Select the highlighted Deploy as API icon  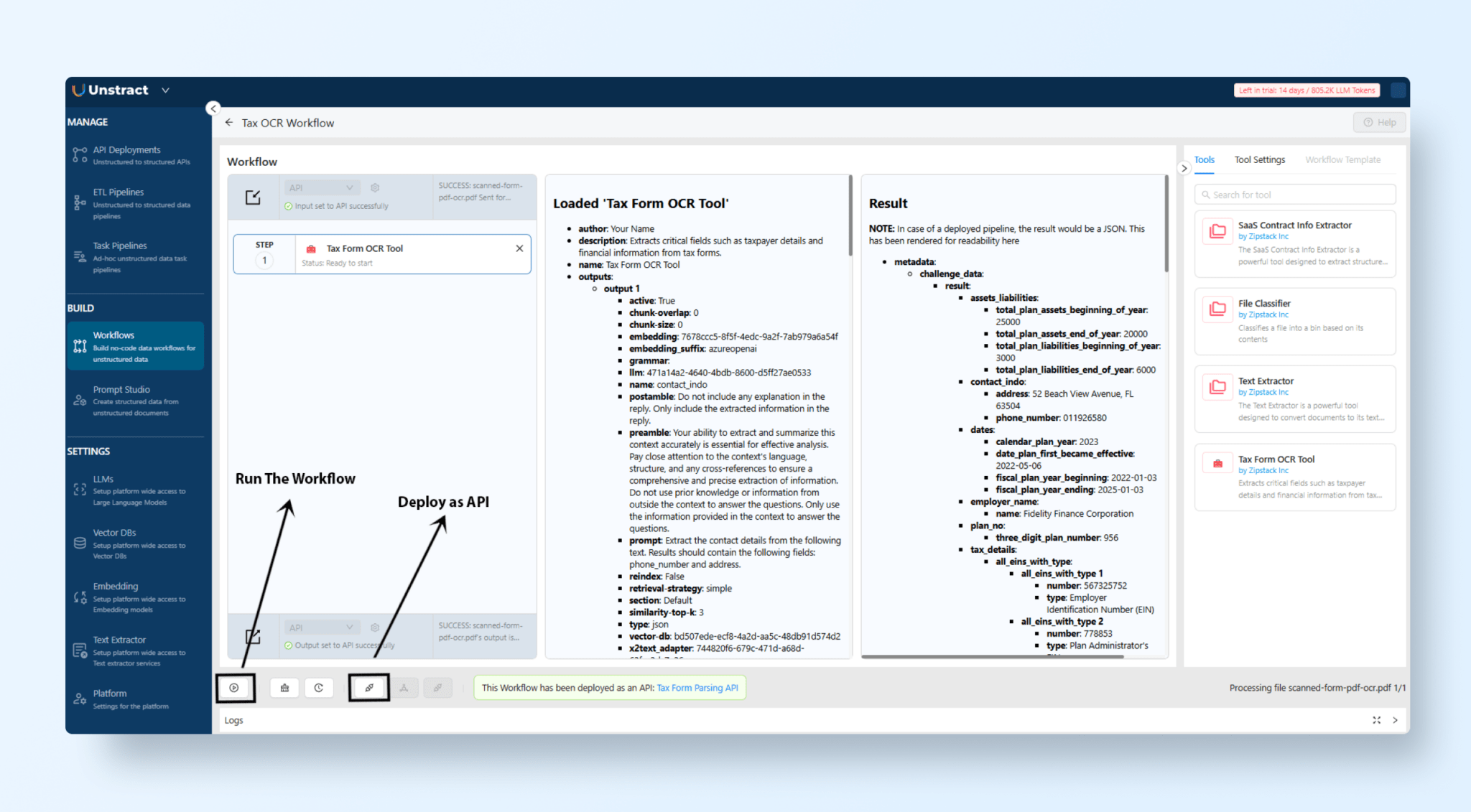coord(369,687)
